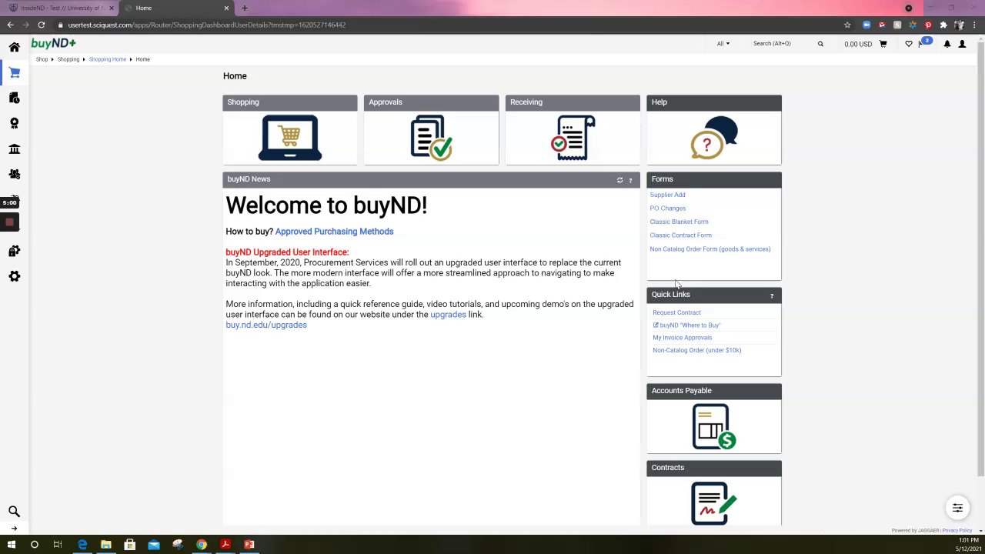Open the Pinterest browser extension
Screen dimensions: 985x554
click(x=928, y=25)
